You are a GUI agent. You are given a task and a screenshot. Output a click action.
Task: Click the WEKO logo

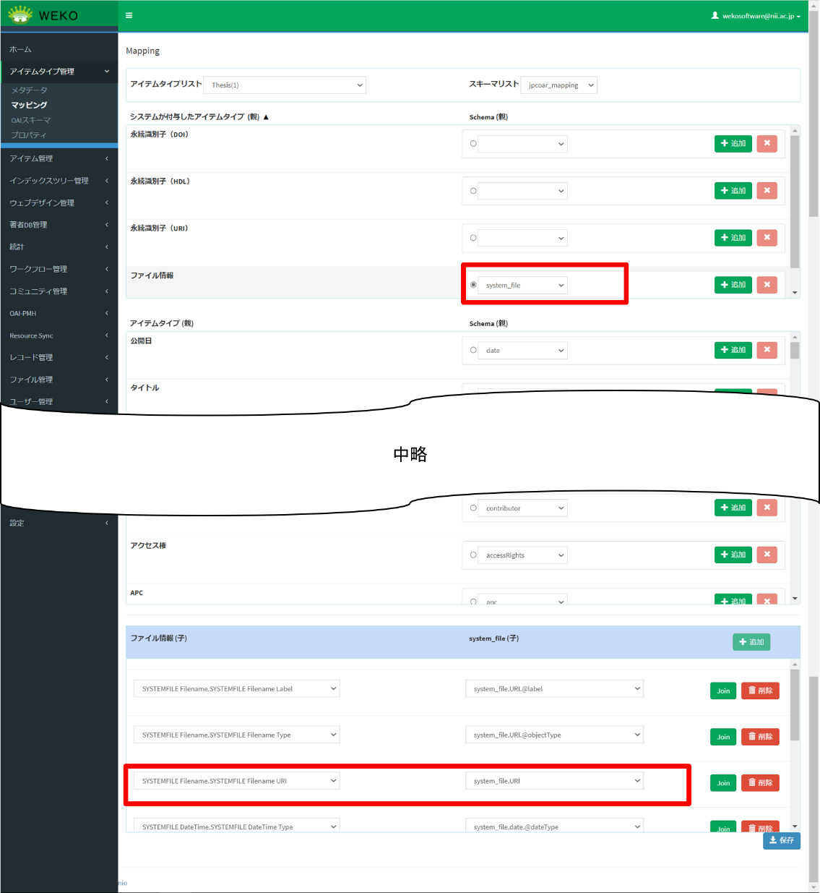coord(43,15)
